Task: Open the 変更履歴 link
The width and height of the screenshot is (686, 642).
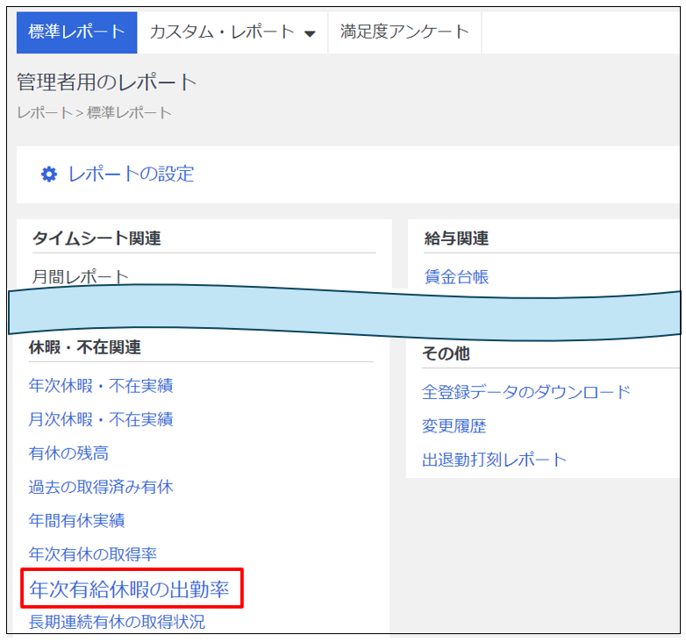Action: coord(454,425)
